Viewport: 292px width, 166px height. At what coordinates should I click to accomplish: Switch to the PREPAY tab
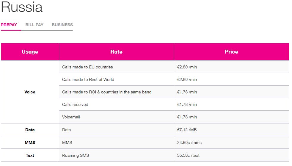(9, 25)
